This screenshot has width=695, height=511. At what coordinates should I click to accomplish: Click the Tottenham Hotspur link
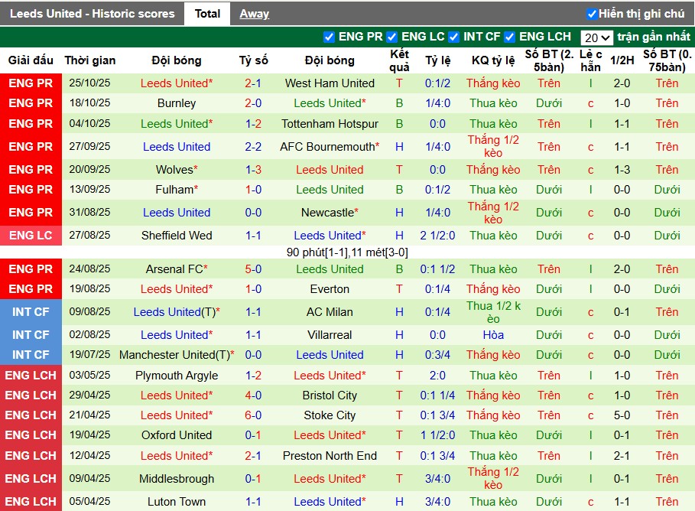330,123
